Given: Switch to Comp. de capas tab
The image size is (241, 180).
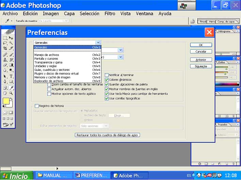Looking at the screenshot, I should 226,22.
